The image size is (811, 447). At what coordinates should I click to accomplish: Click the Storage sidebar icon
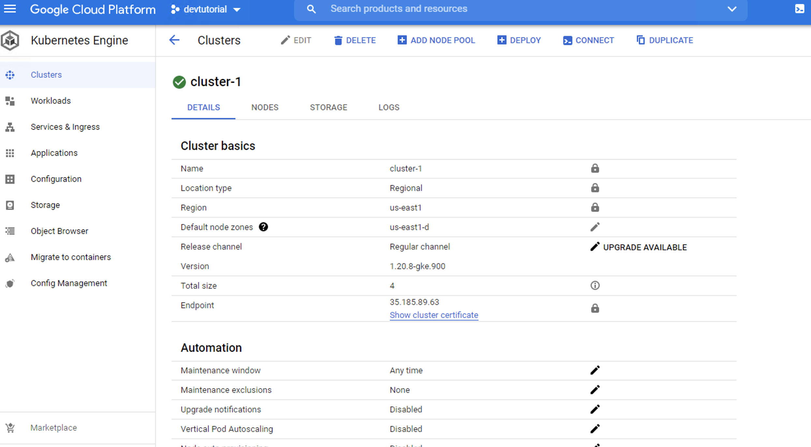[10, 205]
